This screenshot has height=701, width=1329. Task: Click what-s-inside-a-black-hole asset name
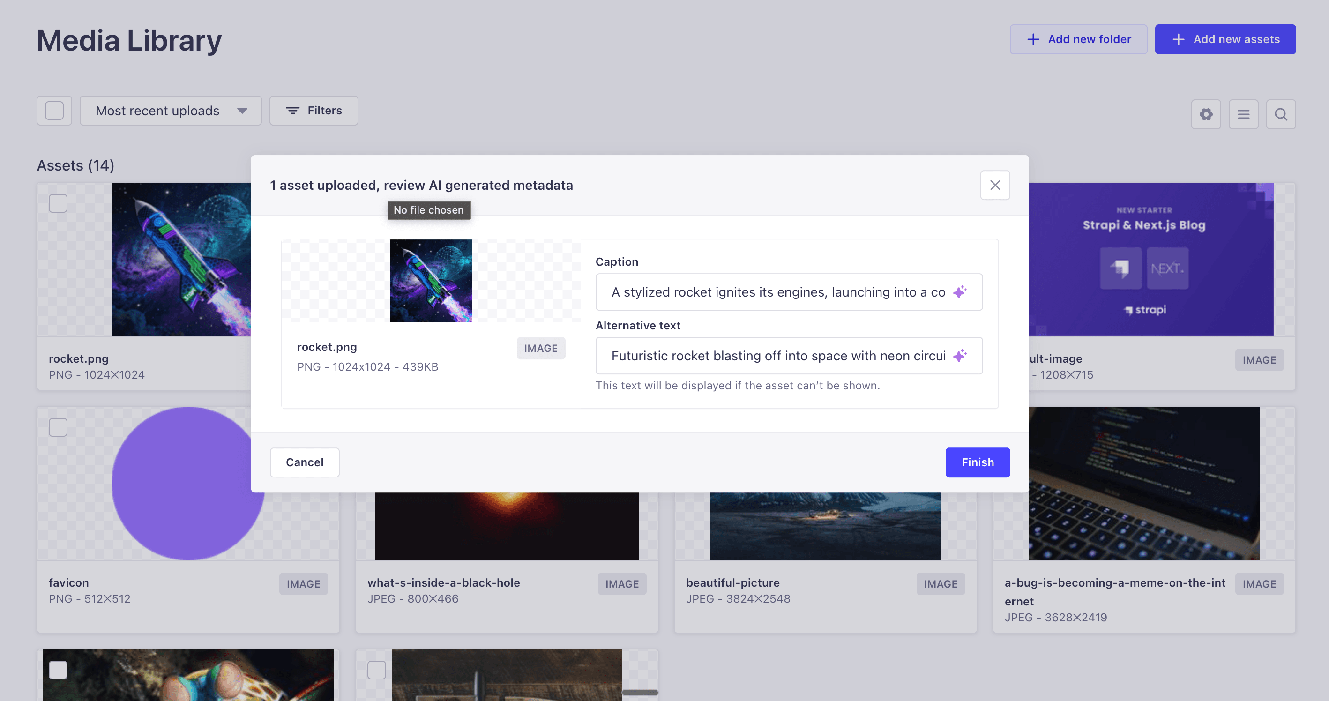[444, 583]
